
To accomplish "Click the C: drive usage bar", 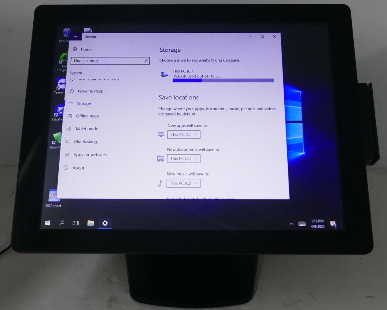I will [x=223, y=81].
